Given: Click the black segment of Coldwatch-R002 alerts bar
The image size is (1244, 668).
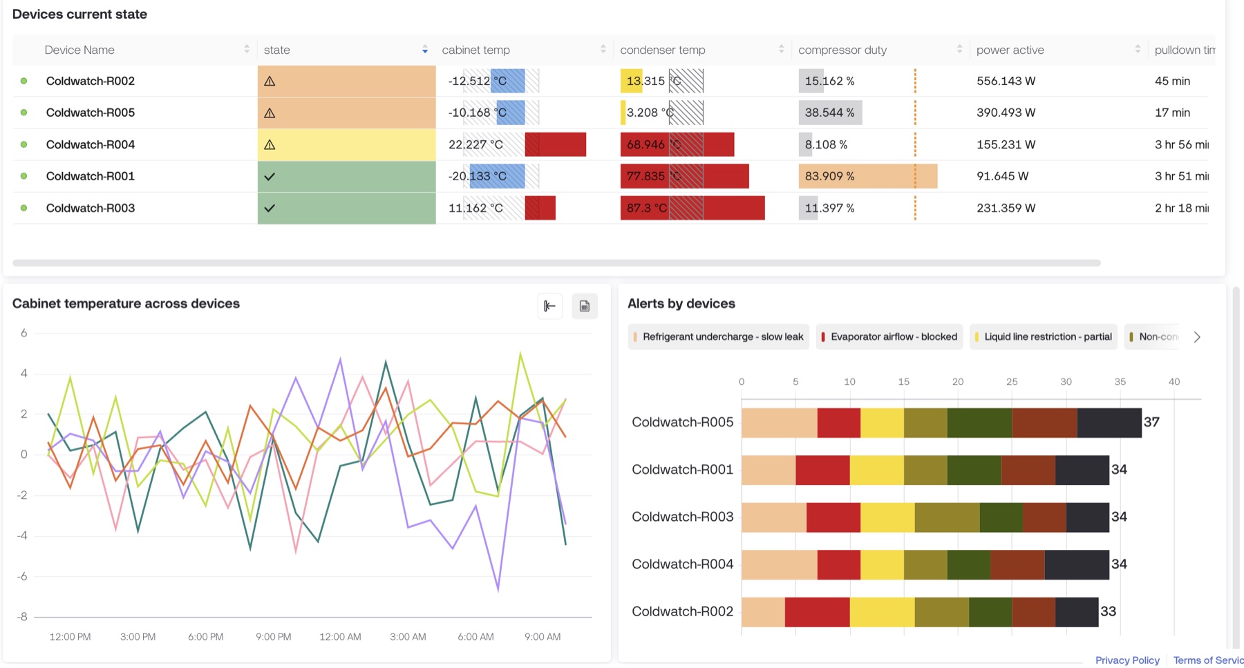Looking at the screenshot, I should [1077, 612].
